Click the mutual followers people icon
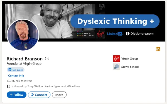This screenshot has width=167, height=104. [8, 86]
